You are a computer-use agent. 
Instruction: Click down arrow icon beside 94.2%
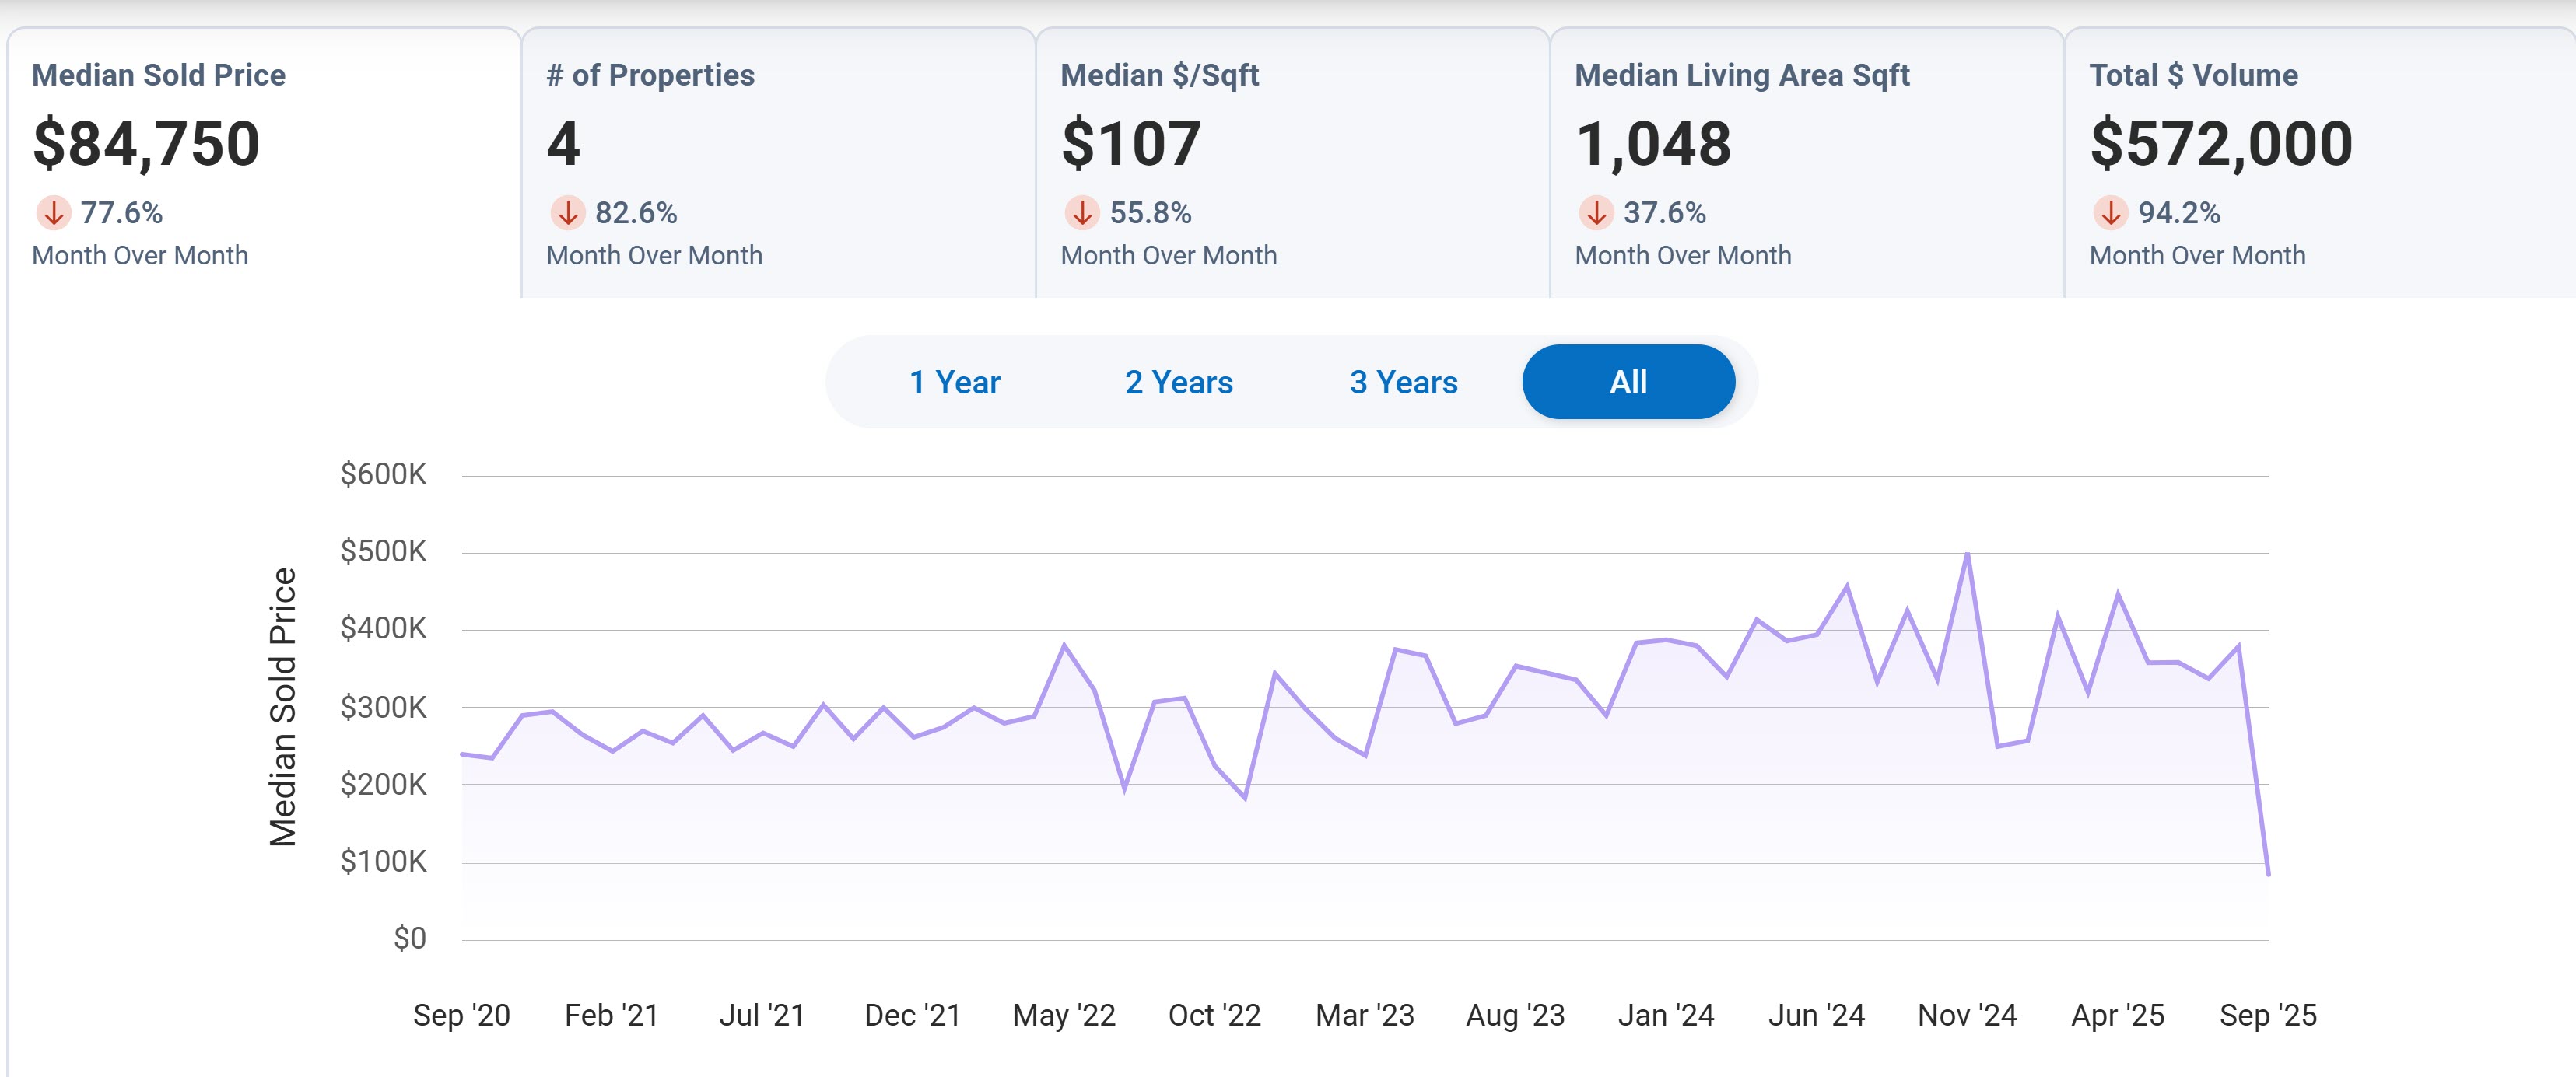click(2110, 212)
